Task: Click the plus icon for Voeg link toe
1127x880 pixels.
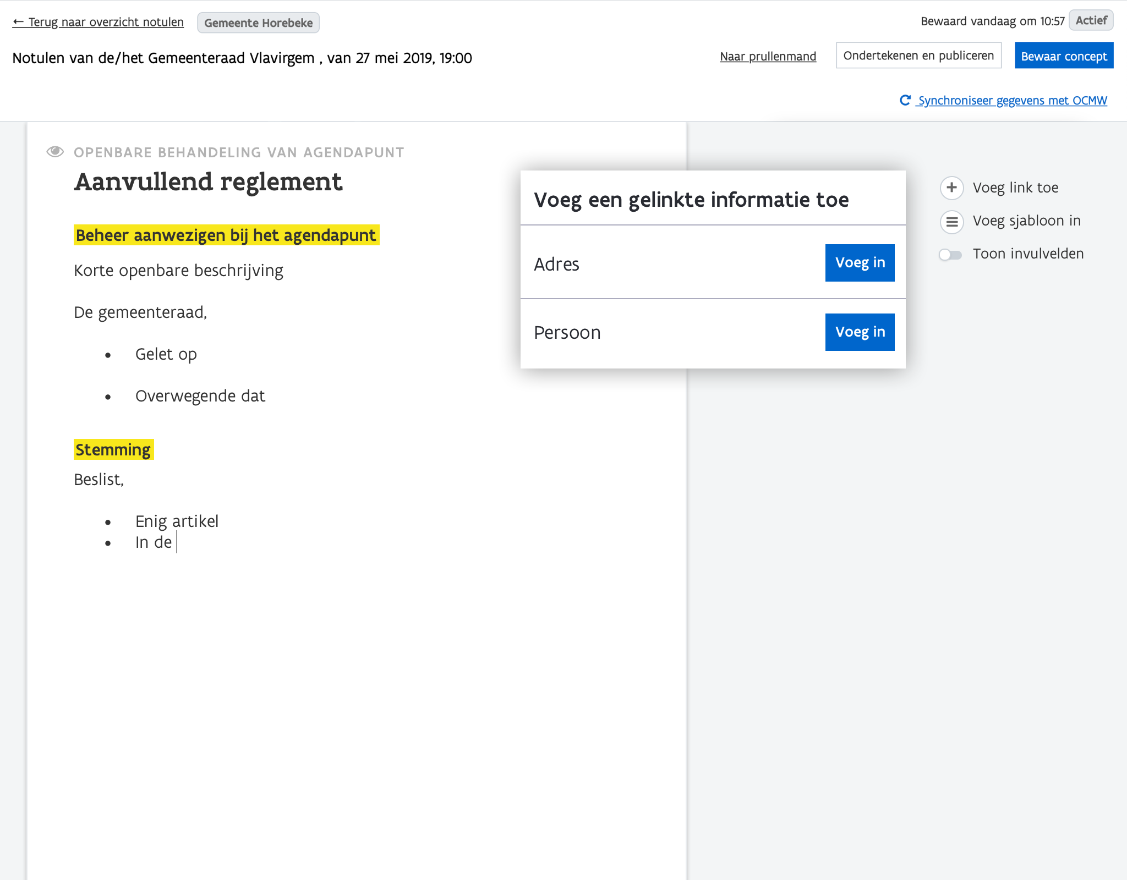Action: [951, 188]
